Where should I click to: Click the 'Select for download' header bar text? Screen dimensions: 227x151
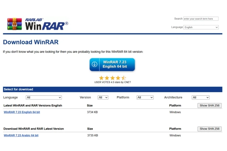[18, 89]
